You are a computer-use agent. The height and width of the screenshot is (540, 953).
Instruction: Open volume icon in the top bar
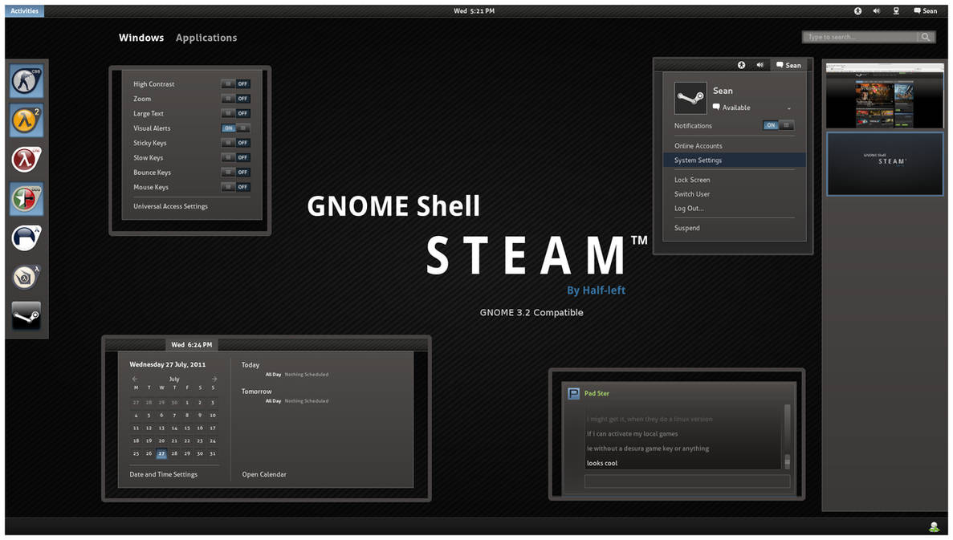877,11
